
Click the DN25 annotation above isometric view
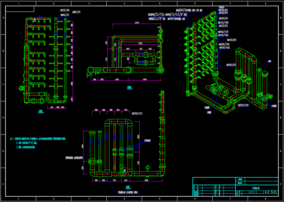187,10
